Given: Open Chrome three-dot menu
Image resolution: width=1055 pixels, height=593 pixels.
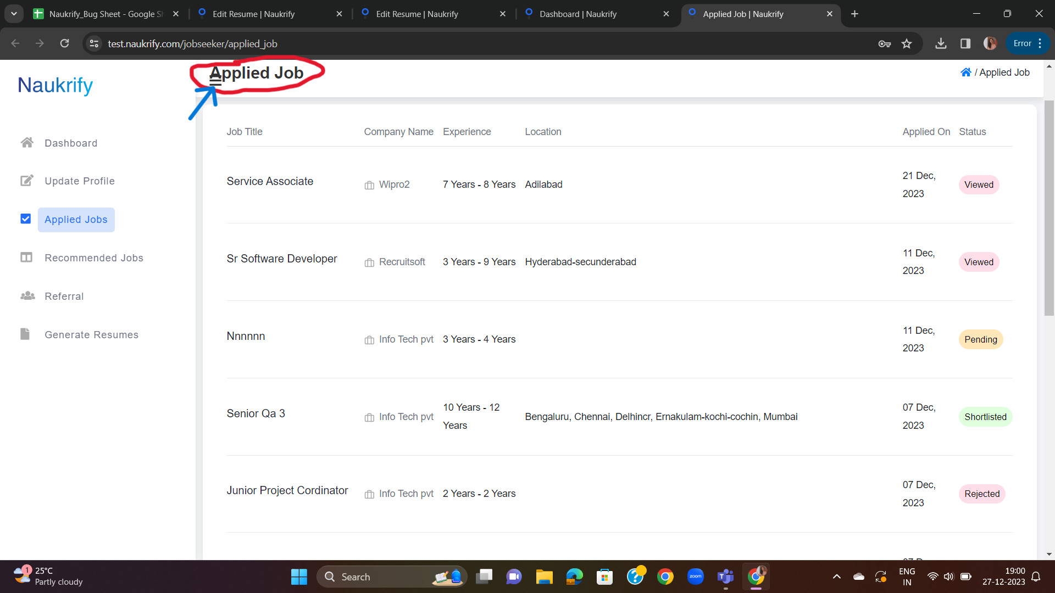Looking at the screenshot, I should tap(1040, 43).
